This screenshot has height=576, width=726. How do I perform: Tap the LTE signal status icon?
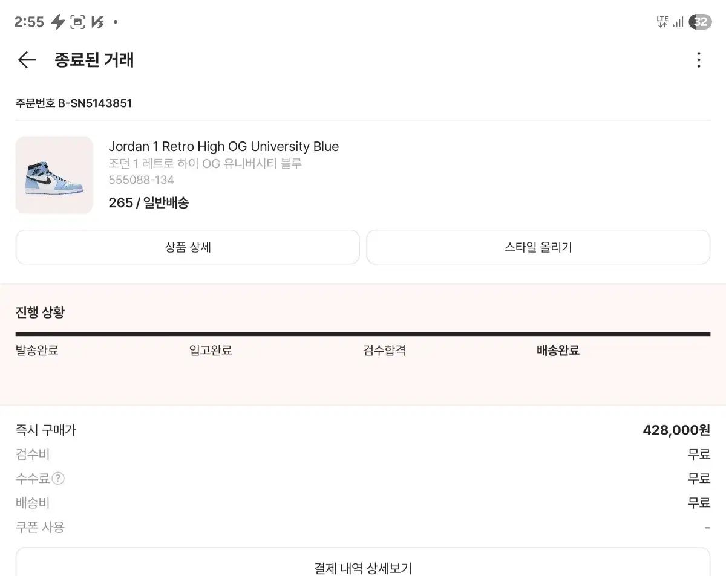point(662,22)
